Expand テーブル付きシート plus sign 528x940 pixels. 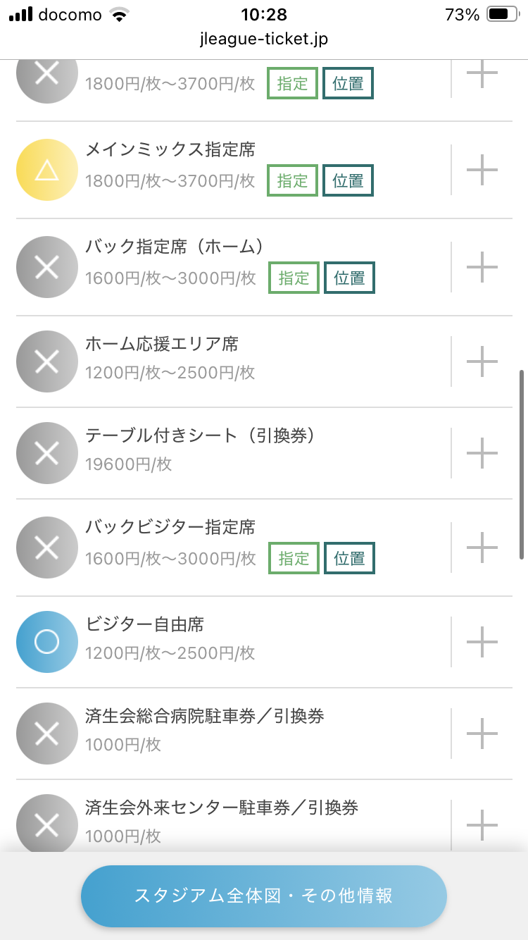(482, 453)
